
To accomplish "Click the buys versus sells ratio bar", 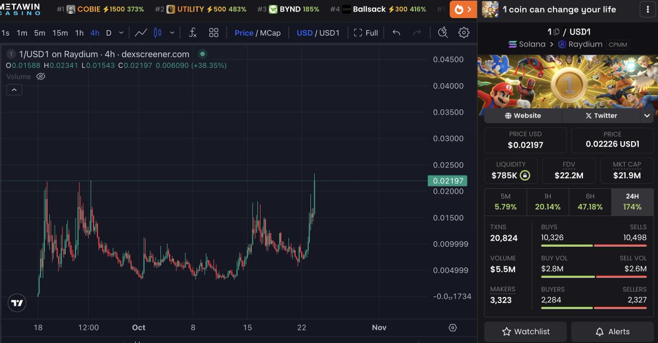I will tap(594, 245).
